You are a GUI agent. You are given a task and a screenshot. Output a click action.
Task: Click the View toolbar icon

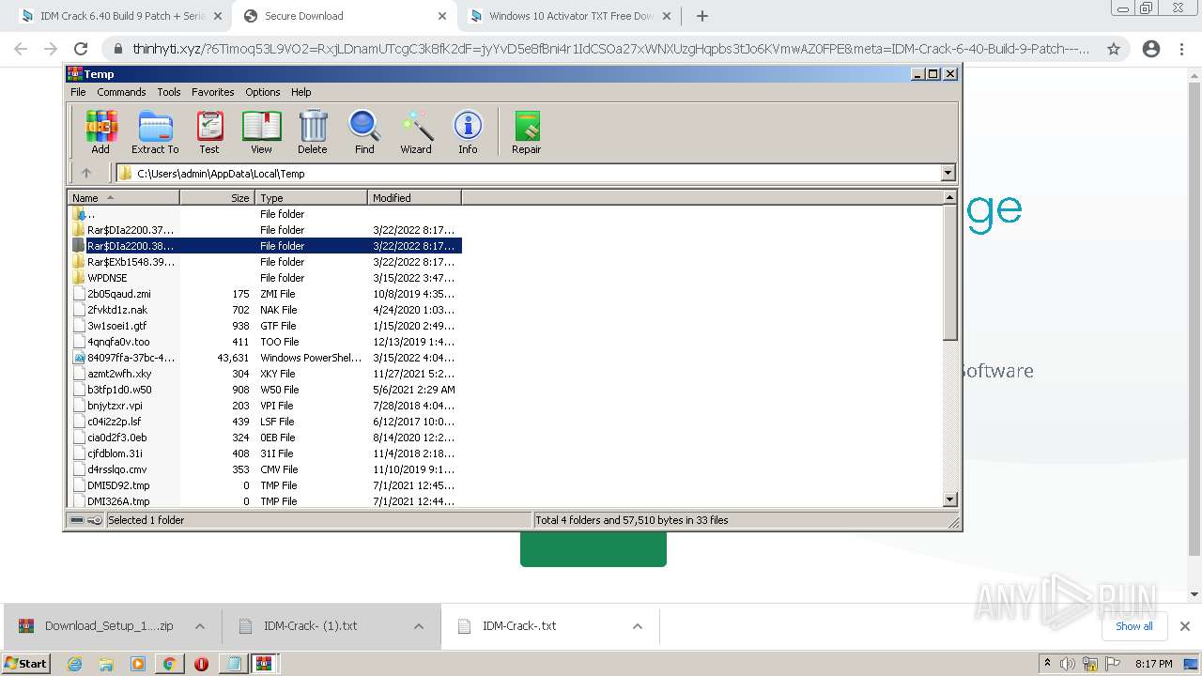tap(261, 131)
